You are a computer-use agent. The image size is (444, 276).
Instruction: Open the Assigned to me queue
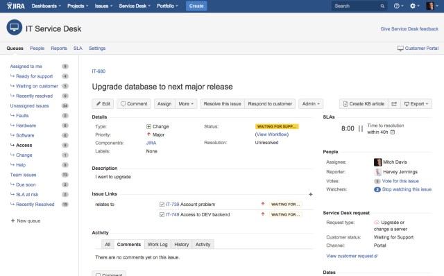pos(26,67)
